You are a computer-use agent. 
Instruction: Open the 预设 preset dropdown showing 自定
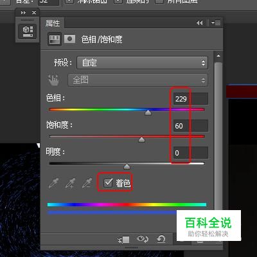tap(143, 63)
